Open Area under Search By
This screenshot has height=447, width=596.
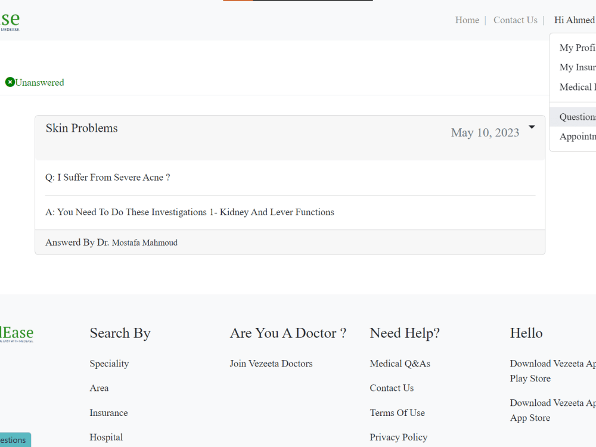pyautogui.click(x=99, y=388)
